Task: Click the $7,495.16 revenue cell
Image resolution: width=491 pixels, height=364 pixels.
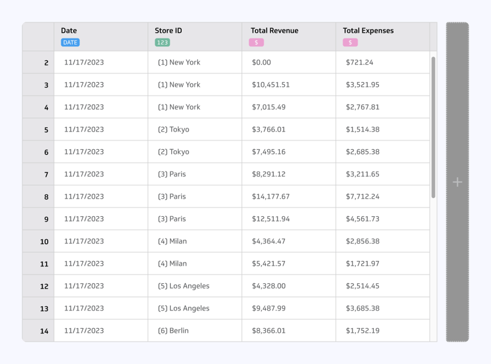Action: click(289, 152)
